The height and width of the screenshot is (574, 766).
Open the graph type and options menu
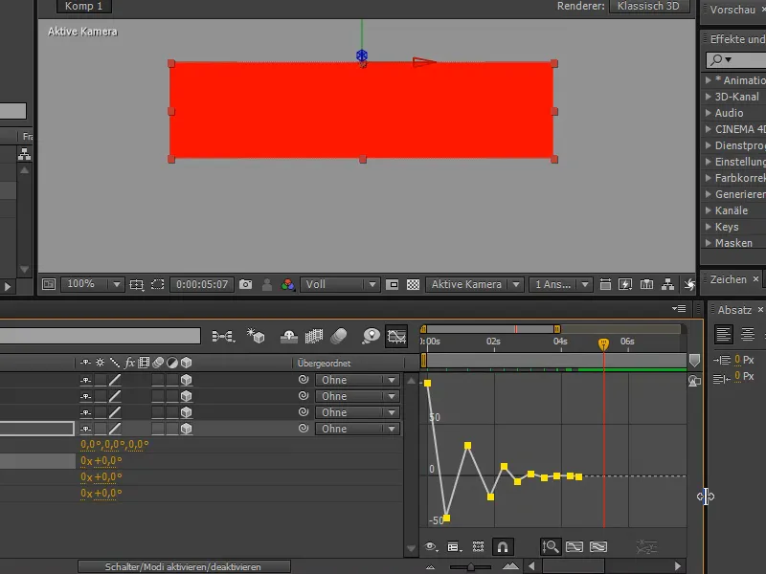pos(454,547)
